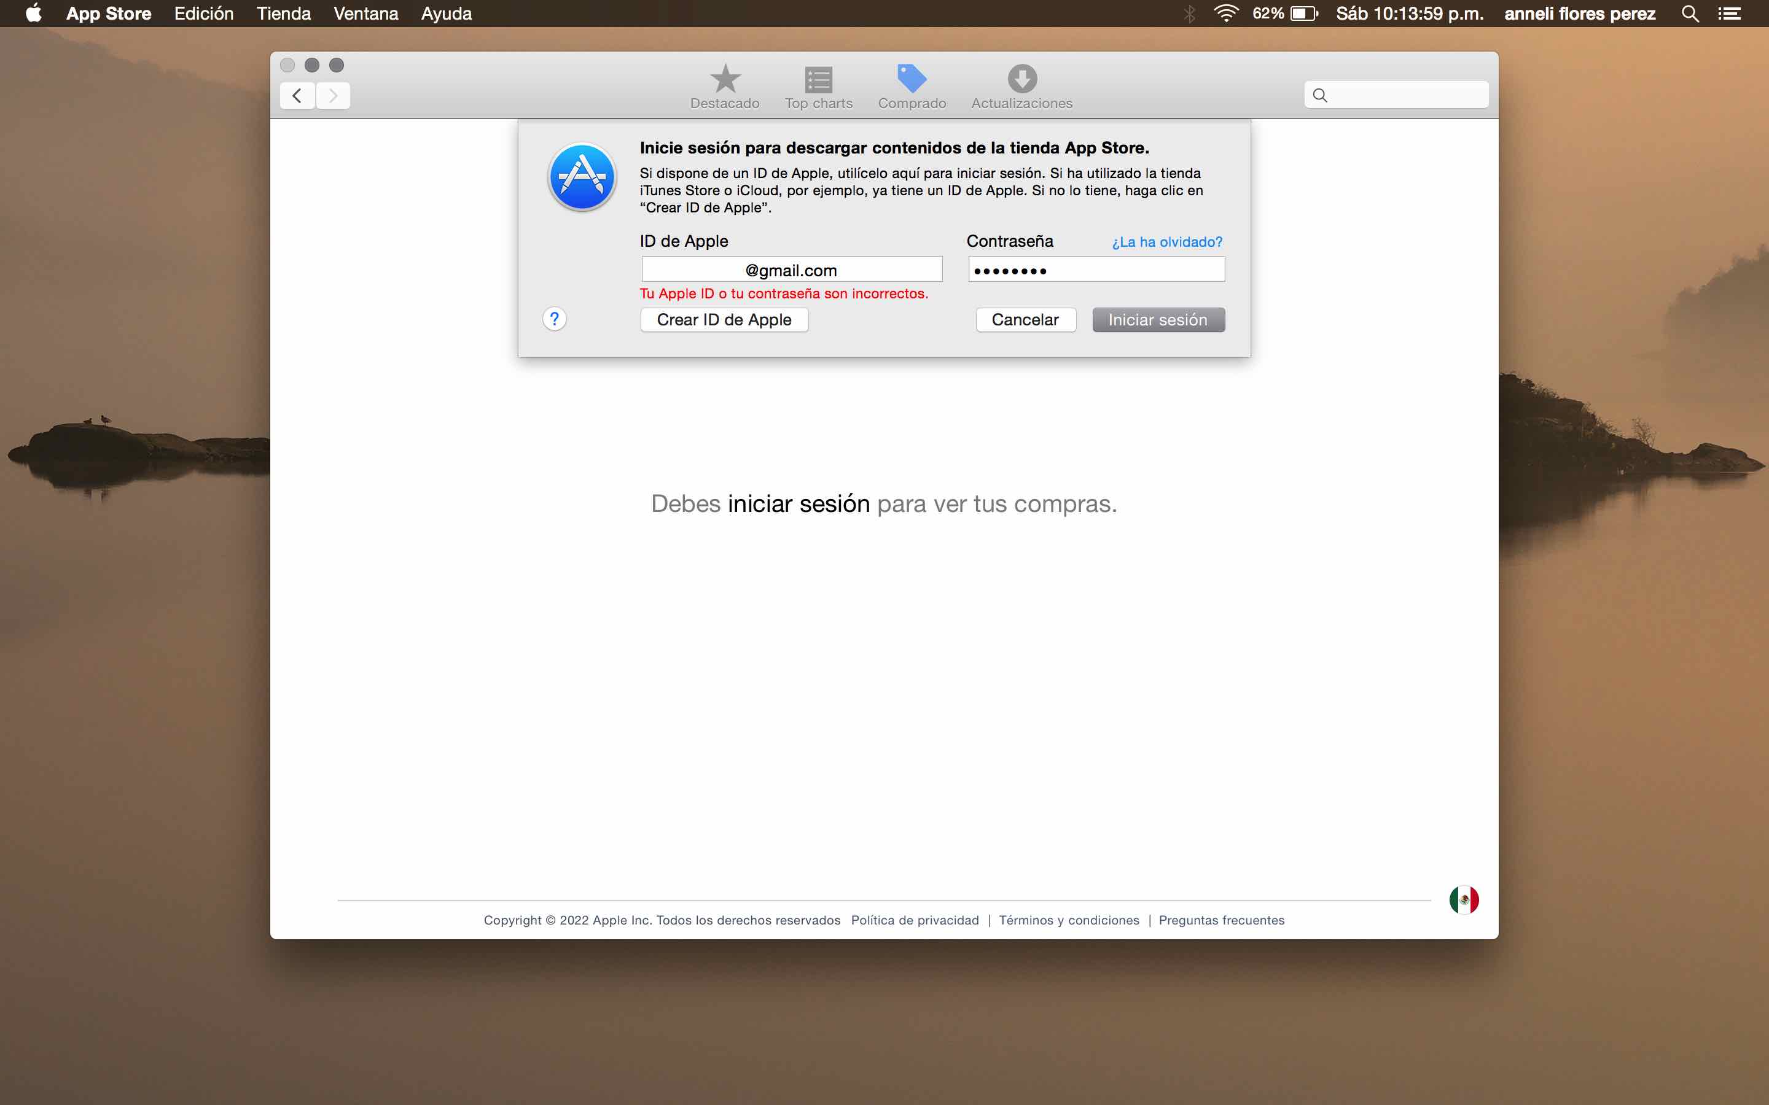Viewport: 1769px width, 1105px height.
Task: Open Política de privacidad link
Action: (915, 920)
